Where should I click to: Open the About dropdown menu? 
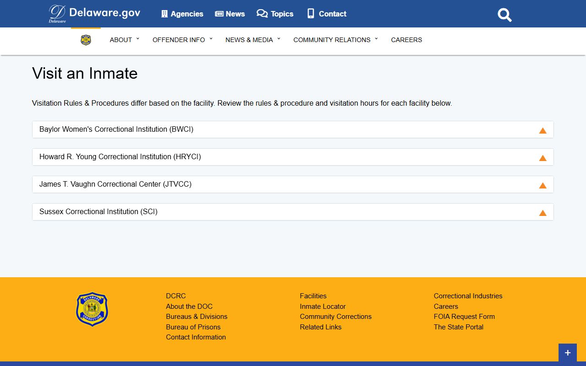pos(125,40)
